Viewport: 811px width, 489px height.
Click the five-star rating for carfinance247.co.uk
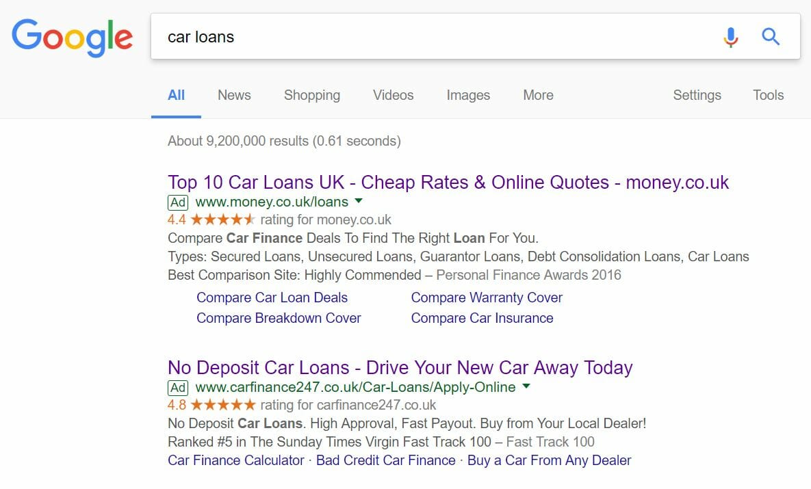click(x=223, y=405)
